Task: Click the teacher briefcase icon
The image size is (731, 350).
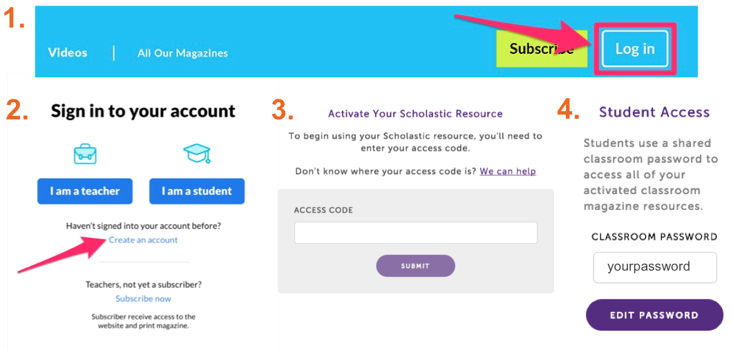Action: 85,154
